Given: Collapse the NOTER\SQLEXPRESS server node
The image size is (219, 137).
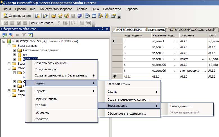Looking at the screenshot, I should (x=4, y=41).
